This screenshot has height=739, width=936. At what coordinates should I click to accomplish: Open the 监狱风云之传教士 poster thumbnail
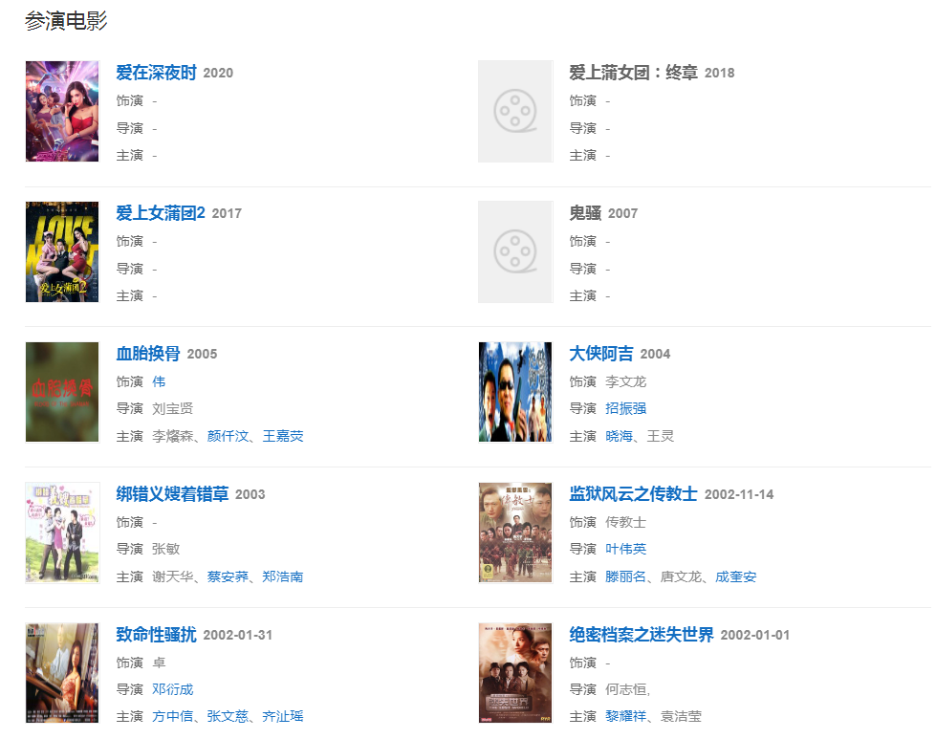(x=515, y=533)
